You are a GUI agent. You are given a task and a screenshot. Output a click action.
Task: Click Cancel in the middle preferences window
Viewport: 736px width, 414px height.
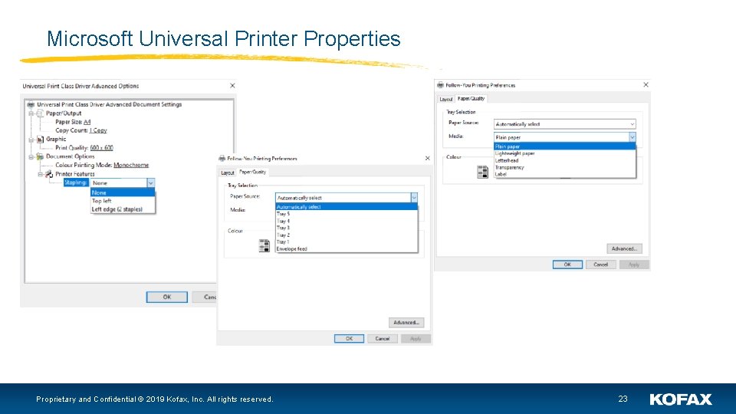[x=383, y=338]
